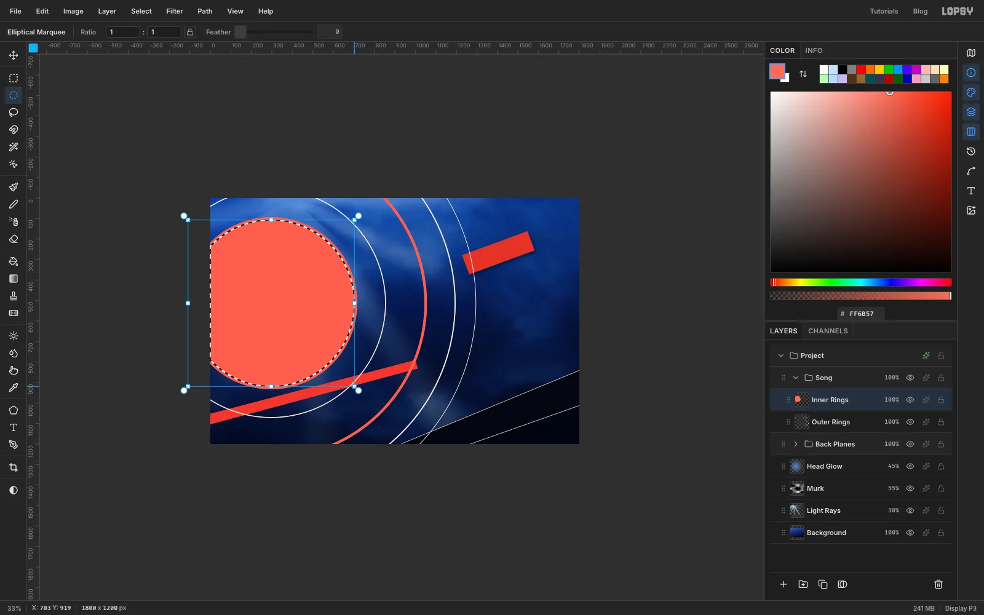The width and height of the screenshot is (984, 615).
Task: Hide the Murk layer
Action: click(910, 488)
